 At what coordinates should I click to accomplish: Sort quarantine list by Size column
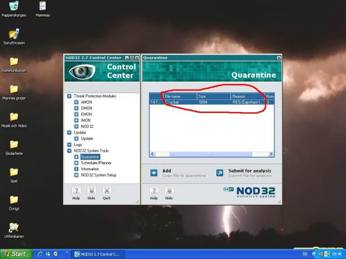click(x=213, y=96)
